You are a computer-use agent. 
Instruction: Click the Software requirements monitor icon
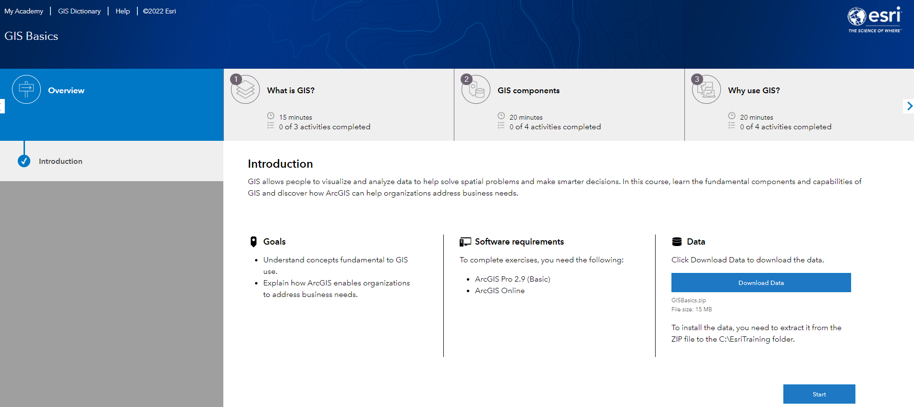(465, 242)
